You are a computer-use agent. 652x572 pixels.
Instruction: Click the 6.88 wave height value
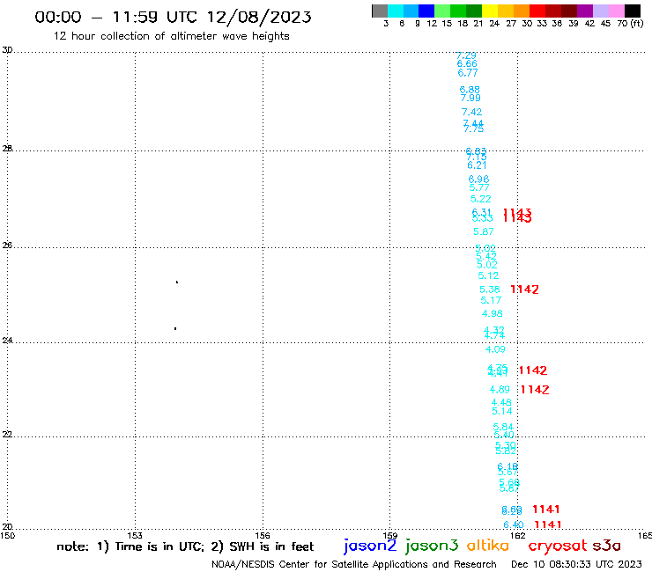470,89
